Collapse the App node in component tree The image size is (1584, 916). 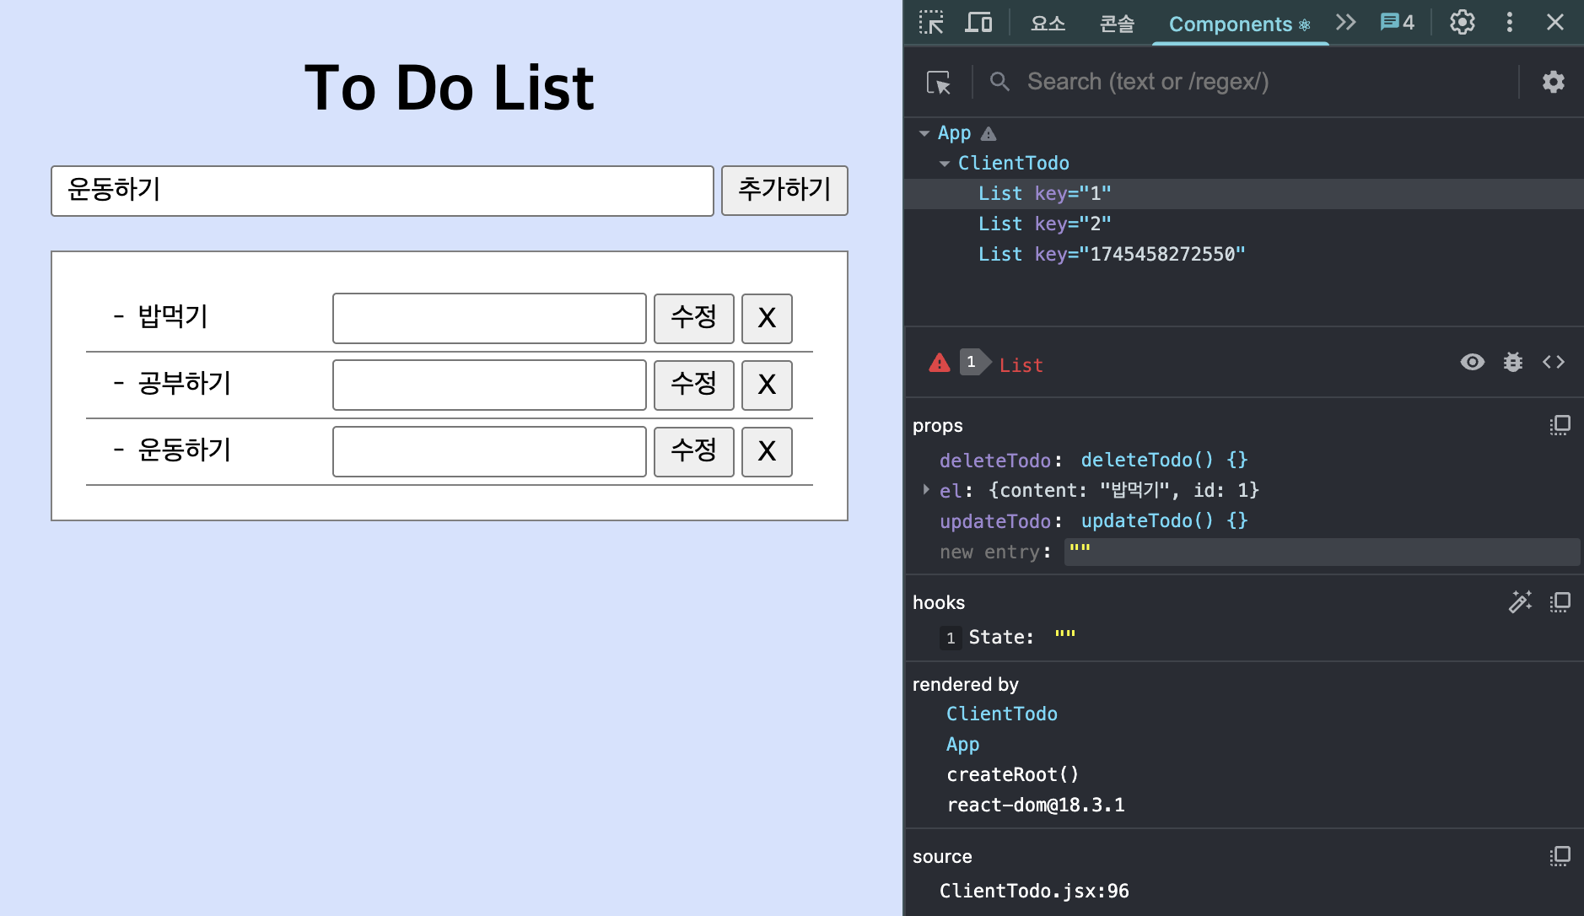(x=924, y=133)
